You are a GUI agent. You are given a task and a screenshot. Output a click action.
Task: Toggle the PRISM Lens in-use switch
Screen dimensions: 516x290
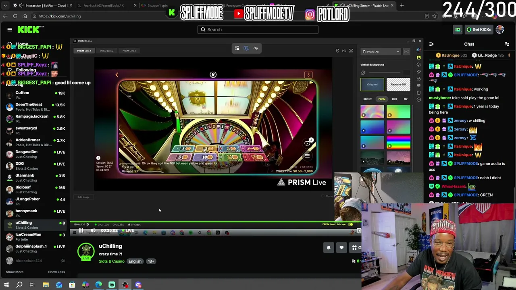351,224
